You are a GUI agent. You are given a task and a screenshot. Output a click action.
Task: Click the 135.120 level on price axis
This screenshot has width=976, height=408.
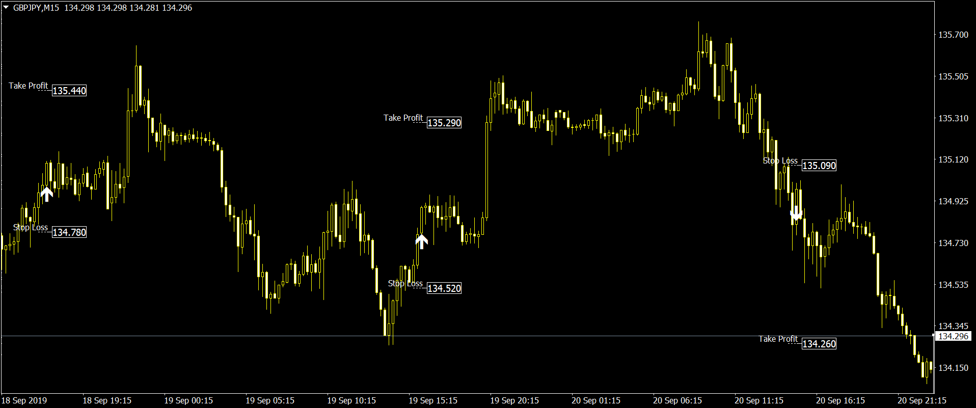pyautogui.click(x=953, y=159)
